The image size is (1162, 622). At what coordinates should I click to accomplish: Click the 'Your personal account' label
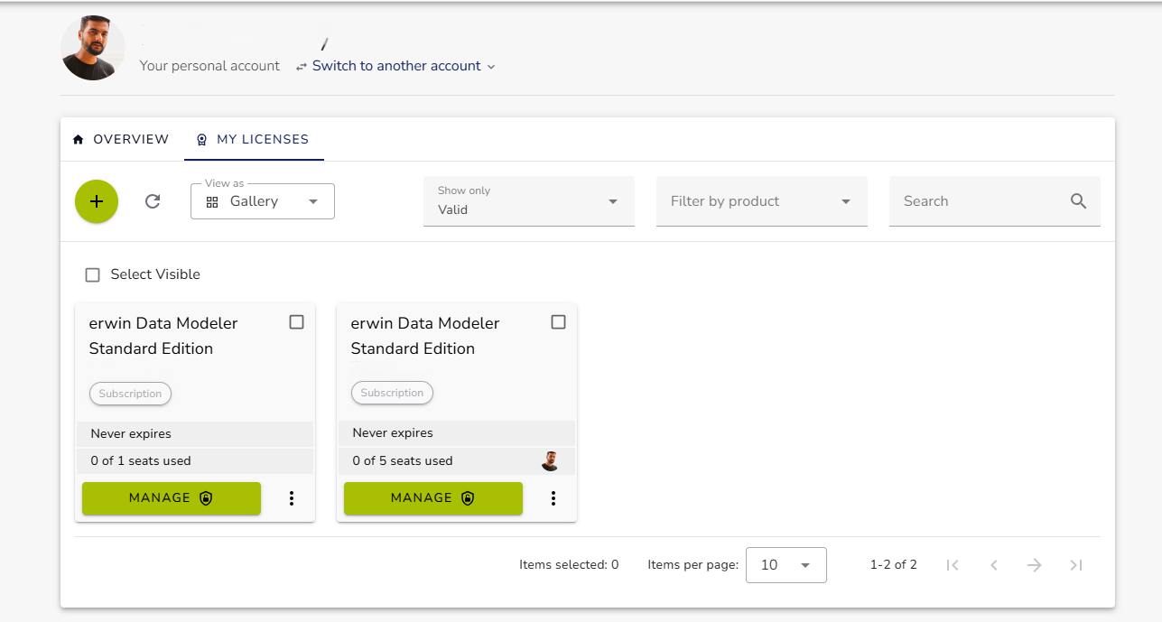(209, 66)
